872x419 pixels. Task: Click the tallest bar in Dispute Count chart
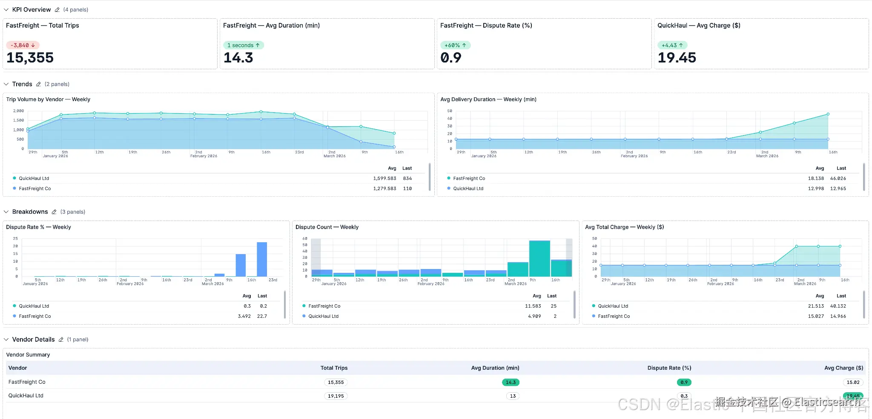[539, 258]
